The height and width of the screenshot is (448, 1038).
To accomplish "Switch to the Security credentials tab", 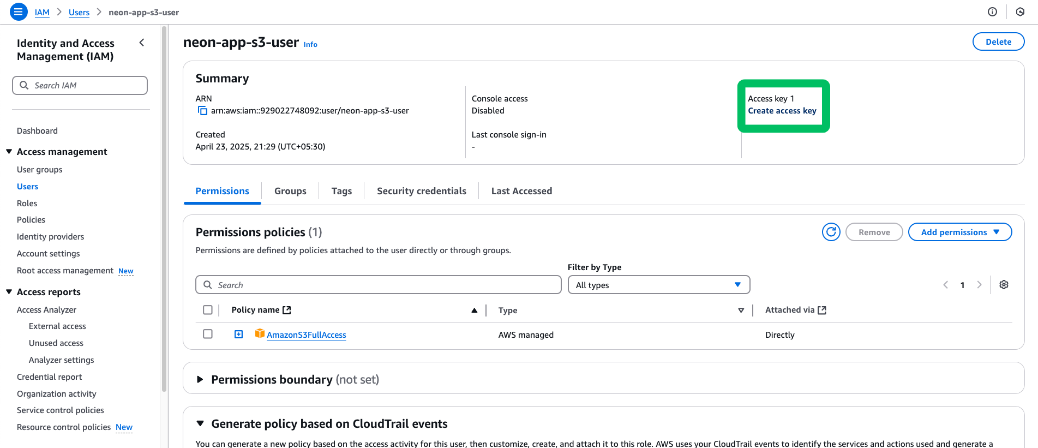I will [421, 191].
